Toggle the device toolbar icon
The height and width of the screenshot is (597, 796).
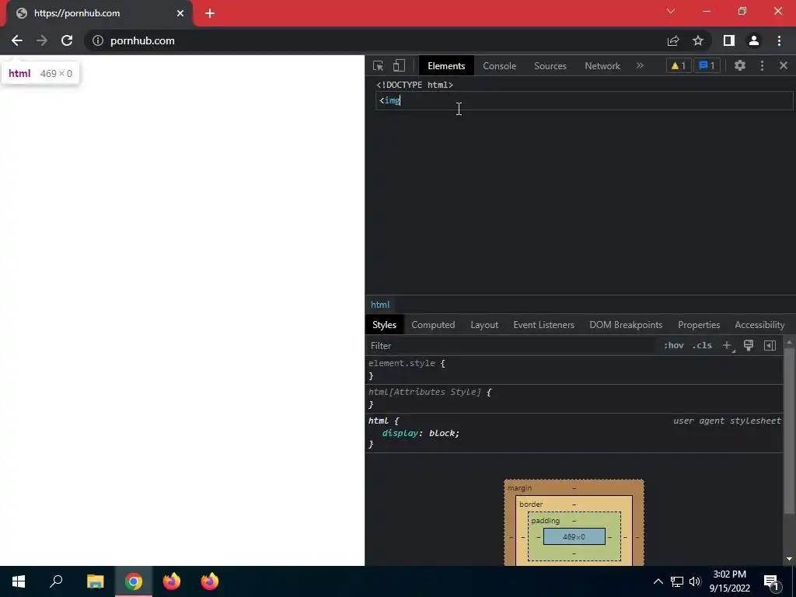point(399,65)
